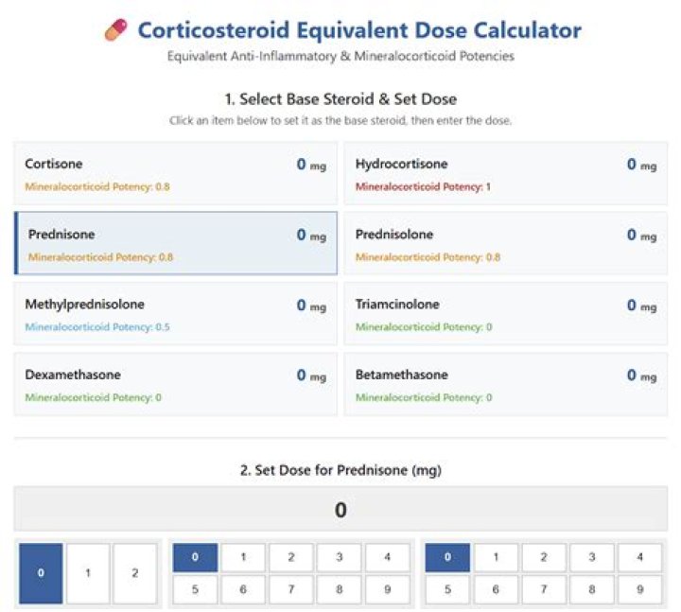Pick Prednisolone as the base steroid
Screen dimensions: 681x612
[x=505, y=243]
